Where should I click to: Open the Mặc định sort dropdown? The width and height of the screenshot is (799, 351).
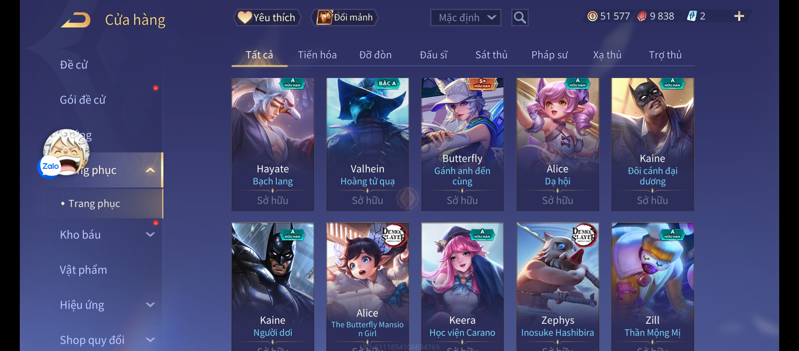465,18
